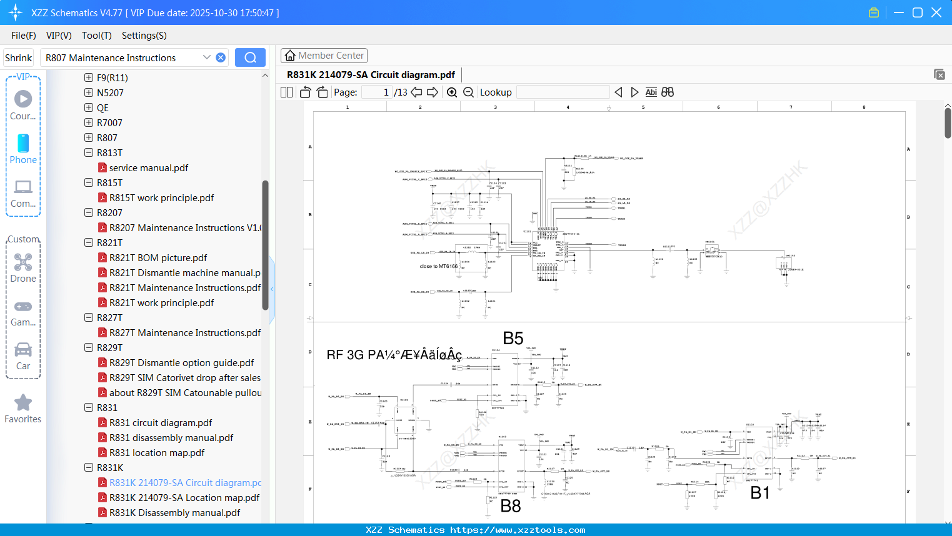The height and width of the screenshot is (536, 952).
Task: Open the Tool(T) menu
Action: tap(96, 36)
